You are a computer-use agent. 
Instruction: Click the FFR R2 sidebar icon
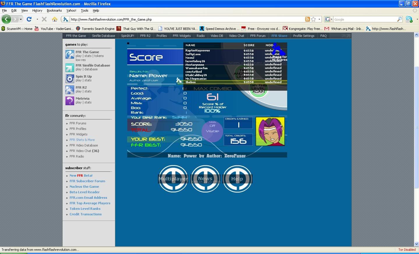point(70,90)
